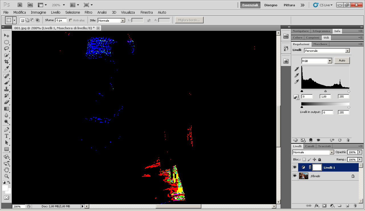Switch to the Disegno workspace
Screen dimensions: 365x211
[271, 5]
